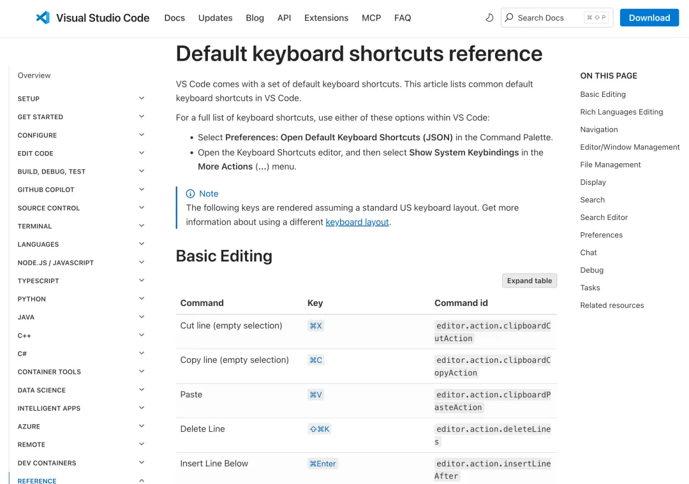The width and height of the screenshot is (689, 484).
Task: Jump to Editor/Window Management section
Action: [630, 147]
